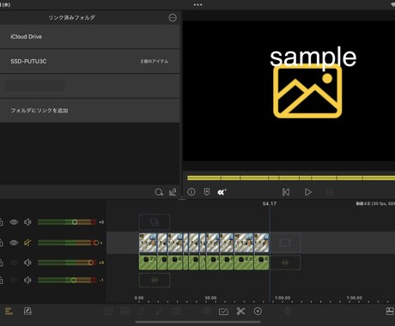Mute the +9 audio track
Image resolution: width=395 pixels, height=326 pixels.
27,263
